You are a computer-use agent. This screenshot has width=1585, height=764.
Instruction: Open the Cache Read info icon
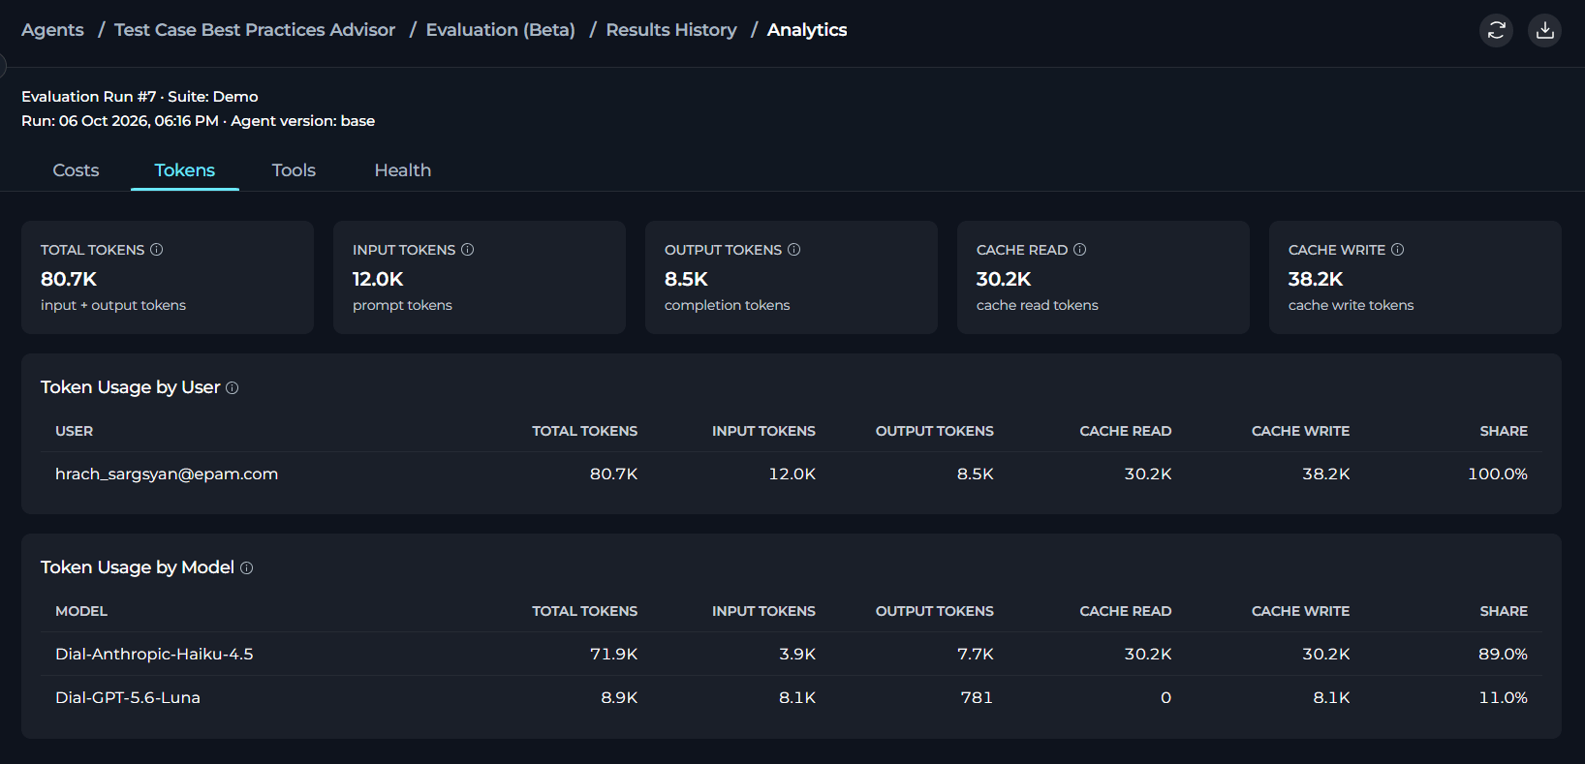coord(1079,250)
